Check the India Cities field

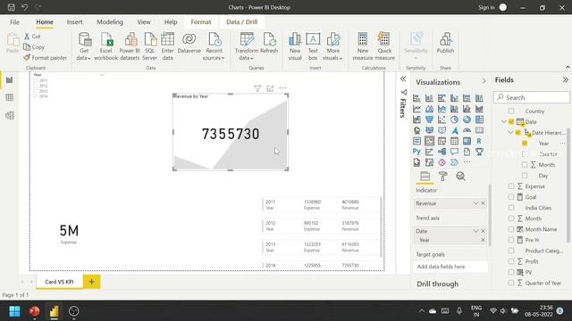click(511, 208)
